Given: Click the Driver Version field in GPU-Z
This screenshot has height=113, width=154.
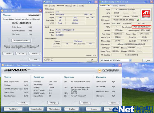Looking at the screenshot, I should (131, 44).
